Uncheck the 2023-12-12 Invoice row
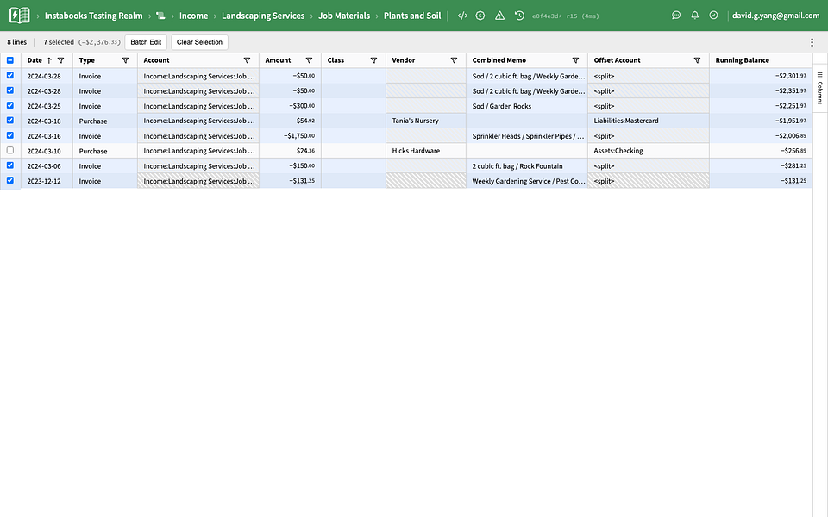The height and width of the screenshot is (517, 828). 10,180
